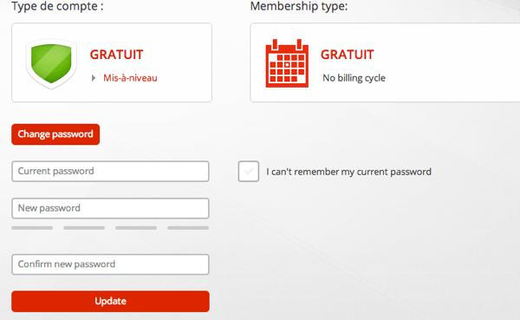520x320 pixels.
Task: Click the red calendar billing icon
Action: (x=287, y=63)
